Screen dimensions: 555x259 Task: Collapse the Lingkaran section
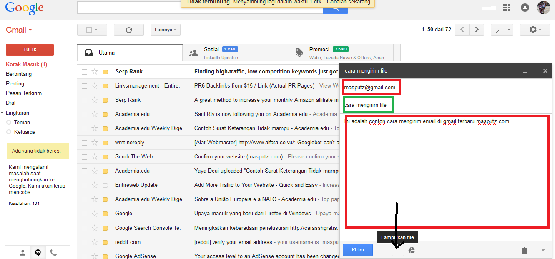(2, 113)
